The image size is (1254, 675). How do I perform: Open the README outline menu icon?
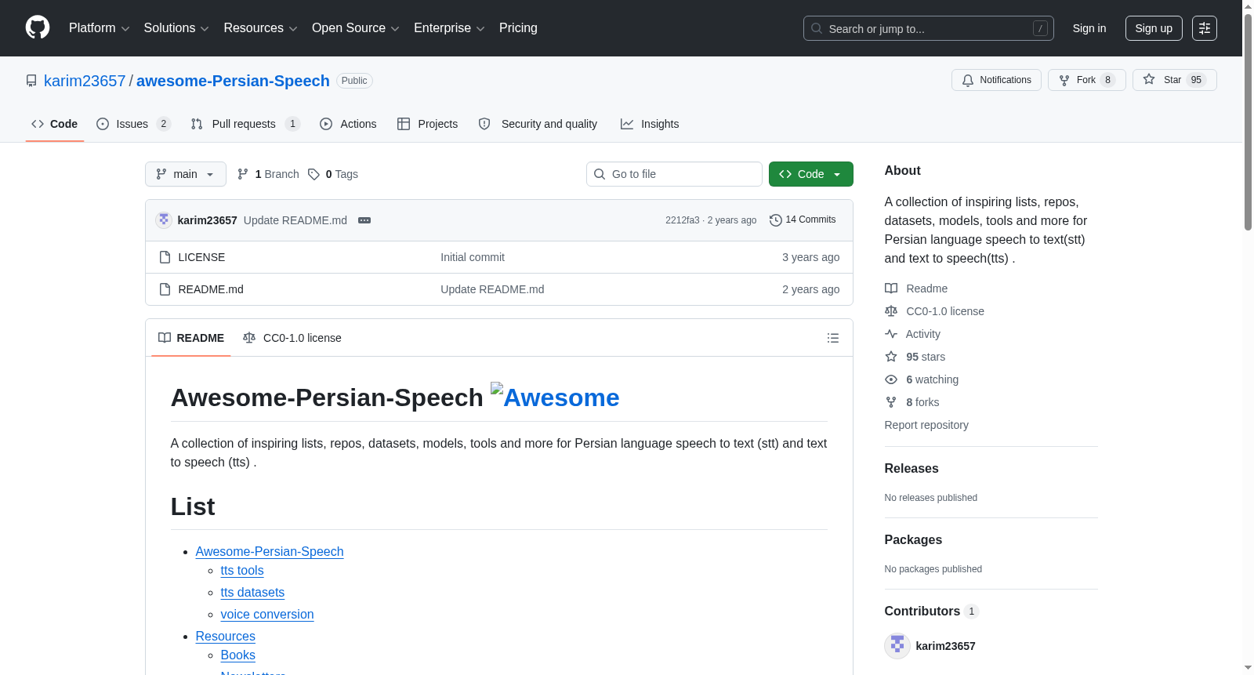tap(833, 338)
